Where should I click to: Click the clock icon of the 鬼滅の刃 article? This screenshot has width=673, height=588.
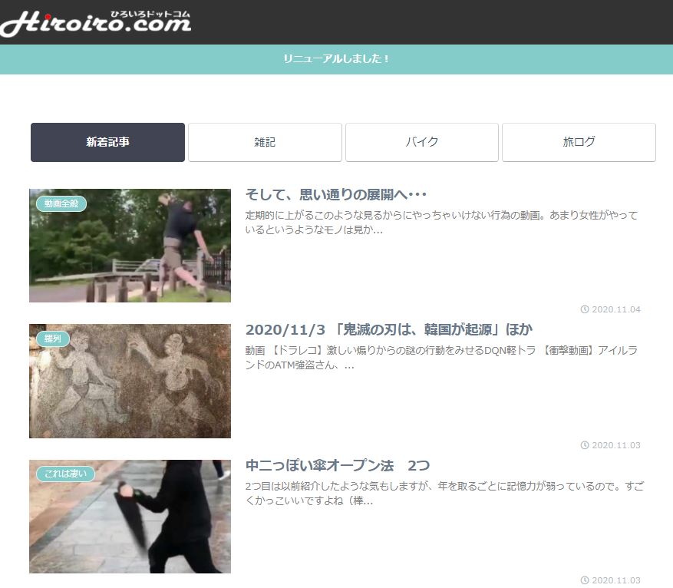[585, 445]
